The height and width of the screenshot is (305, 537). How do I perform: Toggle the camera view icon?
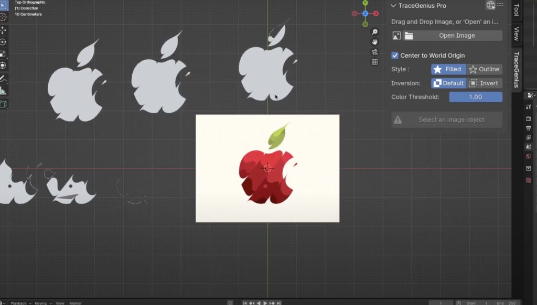(374, 52)
